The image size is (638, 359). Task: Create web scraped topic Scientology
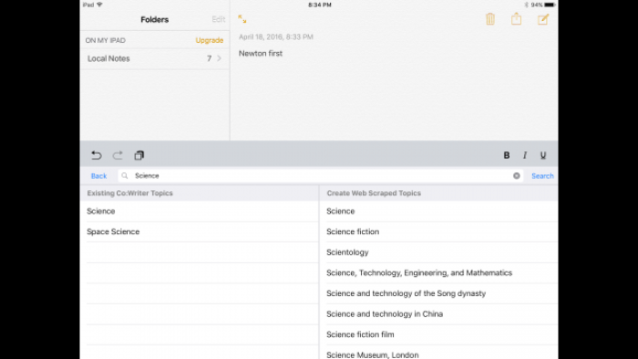pos(438,252)
